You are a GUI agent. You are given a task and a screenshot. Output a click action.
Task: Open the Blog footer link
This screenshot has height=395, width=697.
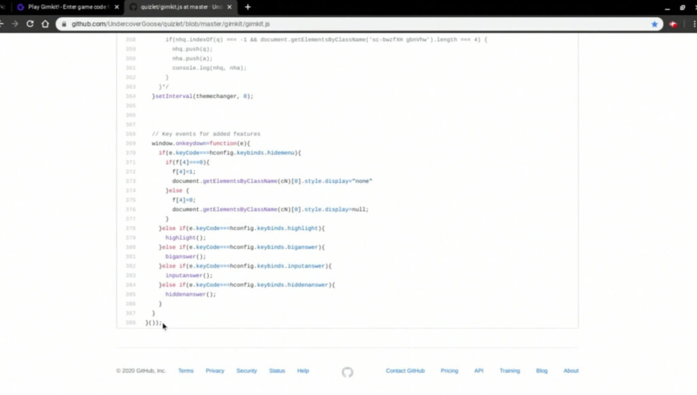tap(541, 371)
